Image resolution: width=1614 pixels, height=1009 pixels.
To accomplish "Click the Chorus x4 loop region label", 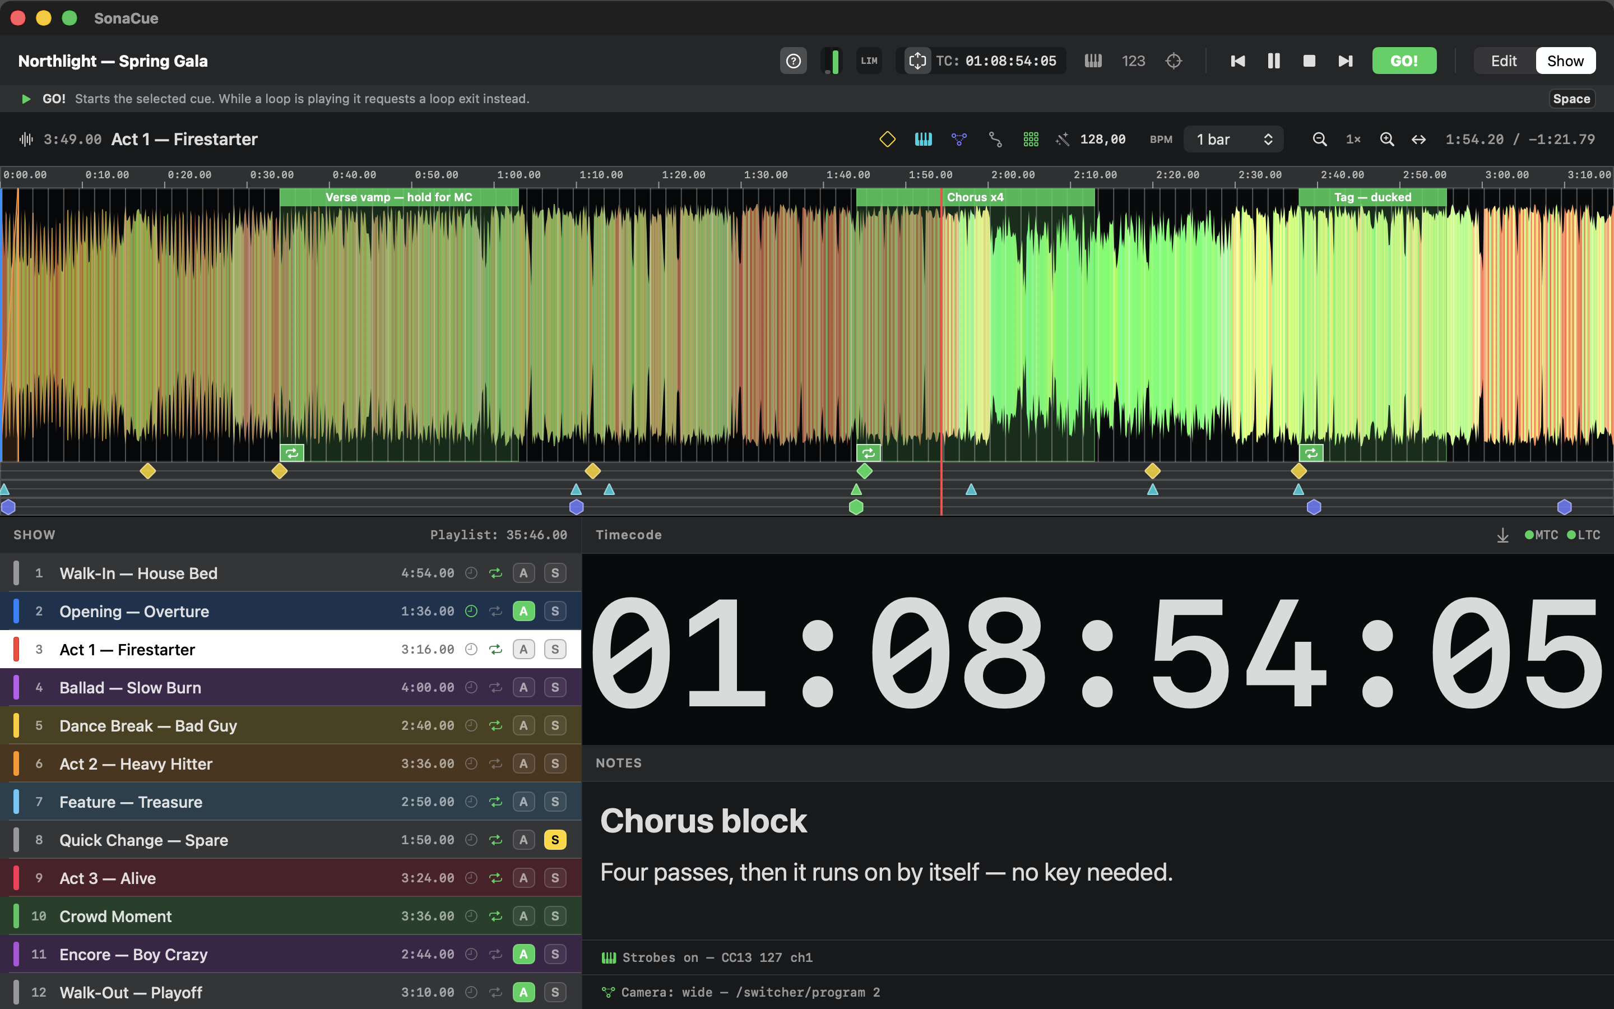I will pyautogui.click(x=975, y=197).
